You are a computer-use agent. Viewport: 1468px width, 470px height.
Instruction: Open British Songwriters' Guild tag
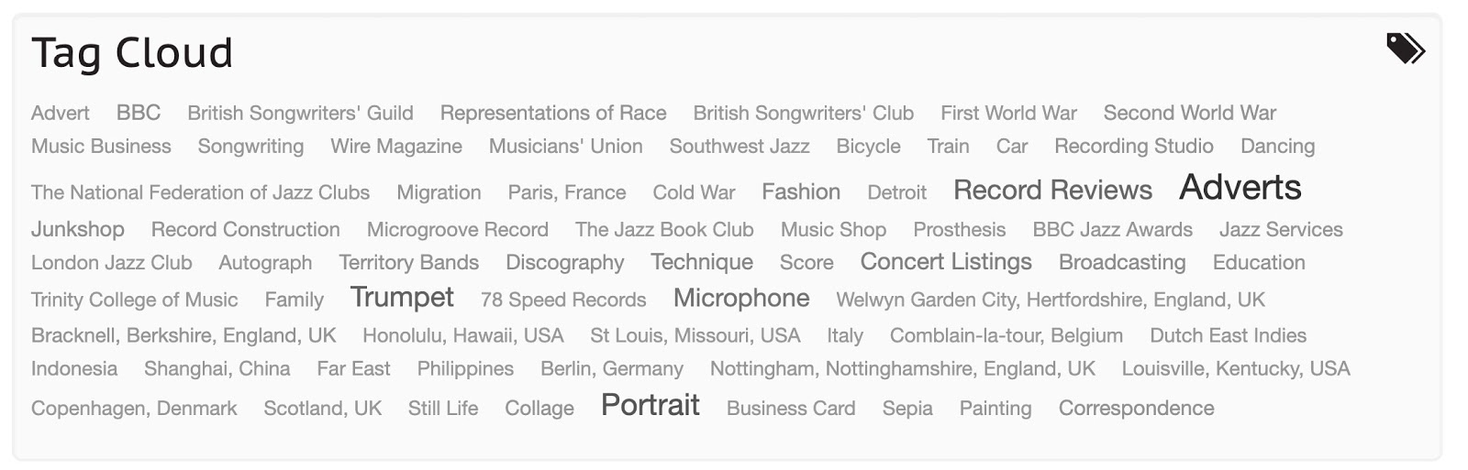pos(300,113)
